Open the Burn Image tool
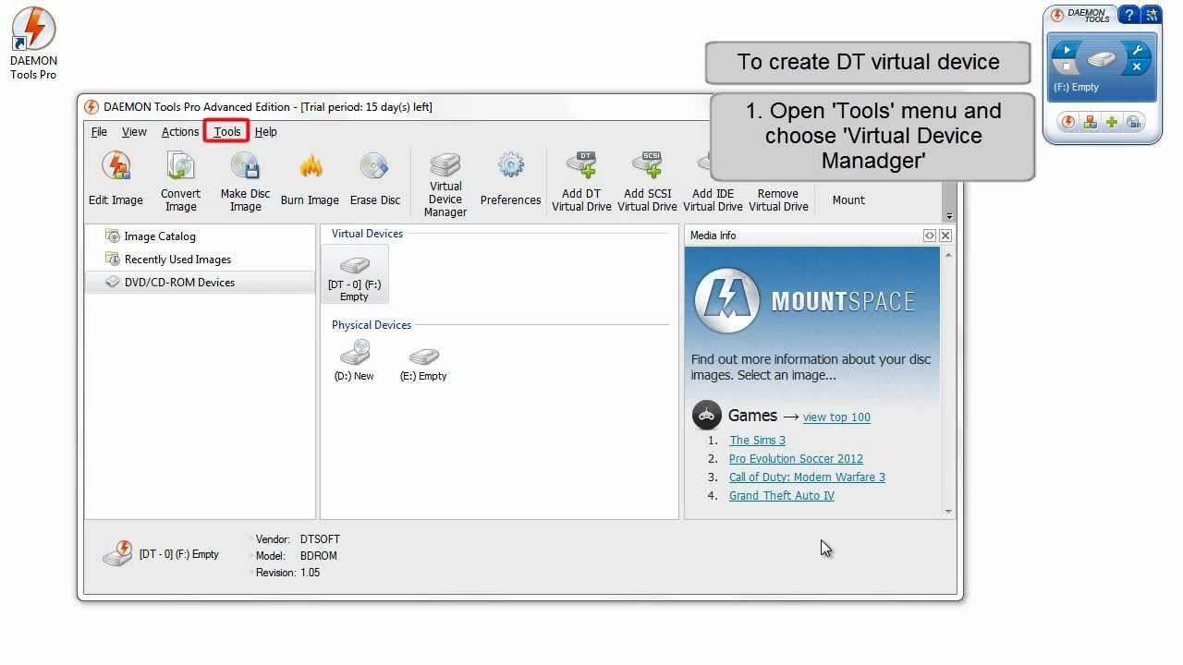The height and width of the screenshot is (665, 1183). (310, 180)
